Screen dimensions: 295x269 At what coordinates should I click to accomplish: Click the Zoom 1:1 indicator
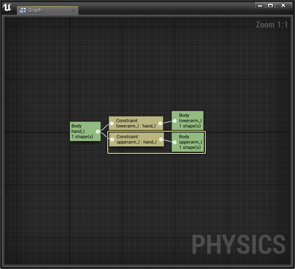[x=272, y=25]
